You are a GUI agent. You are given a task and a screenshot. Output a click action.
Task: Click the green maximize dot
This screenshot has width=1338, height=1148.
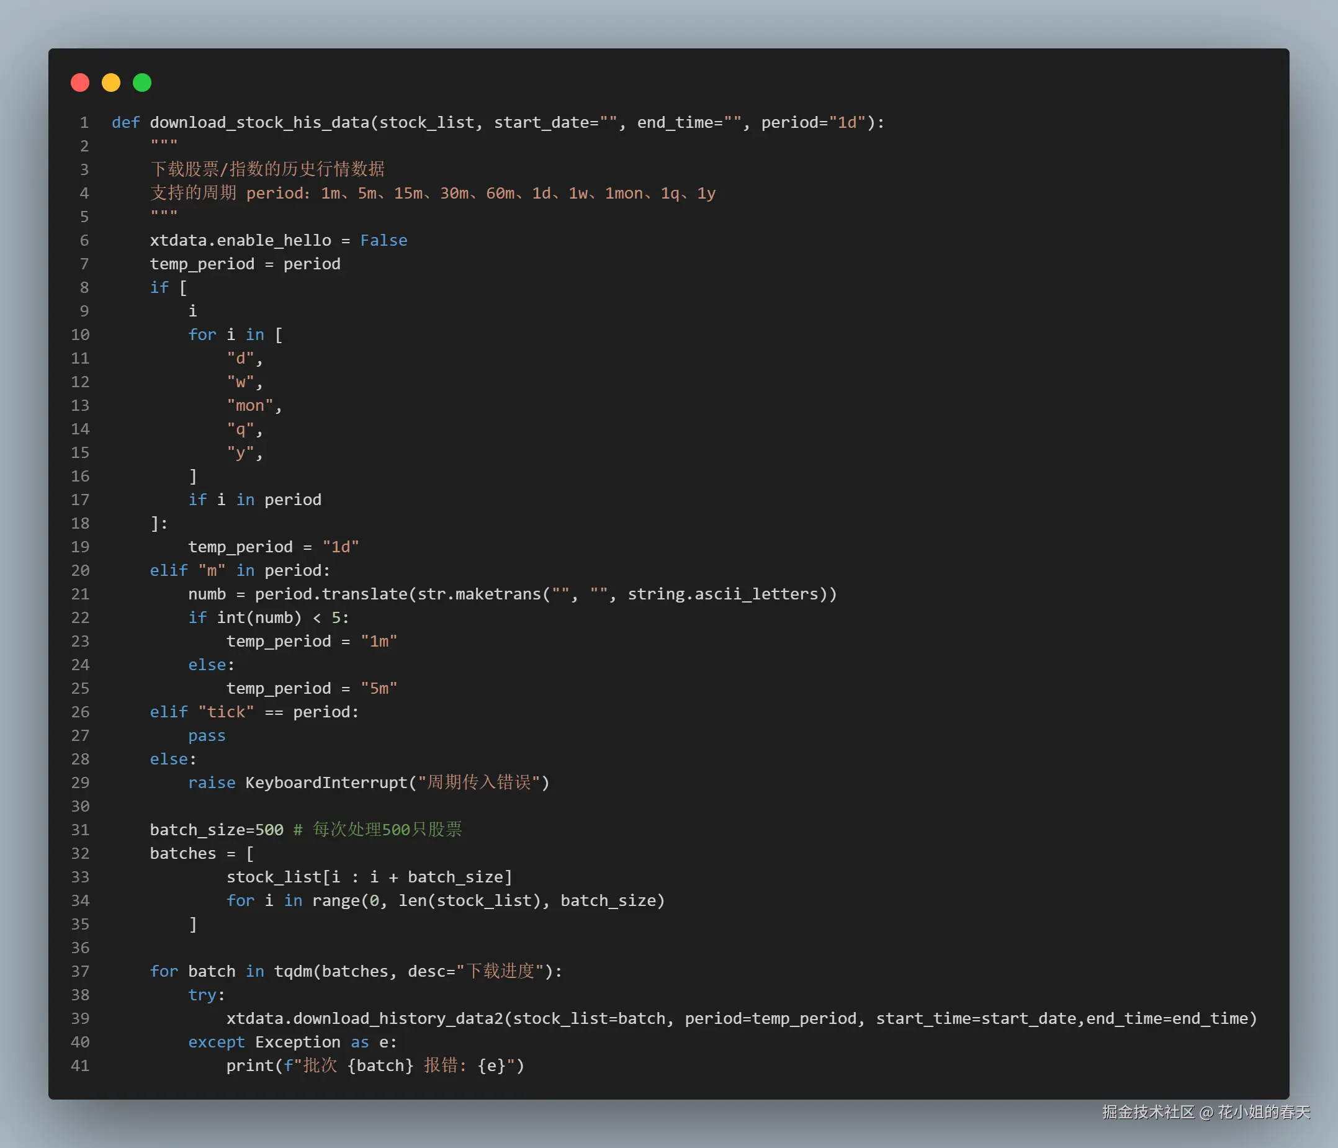[x=142, y=83]
